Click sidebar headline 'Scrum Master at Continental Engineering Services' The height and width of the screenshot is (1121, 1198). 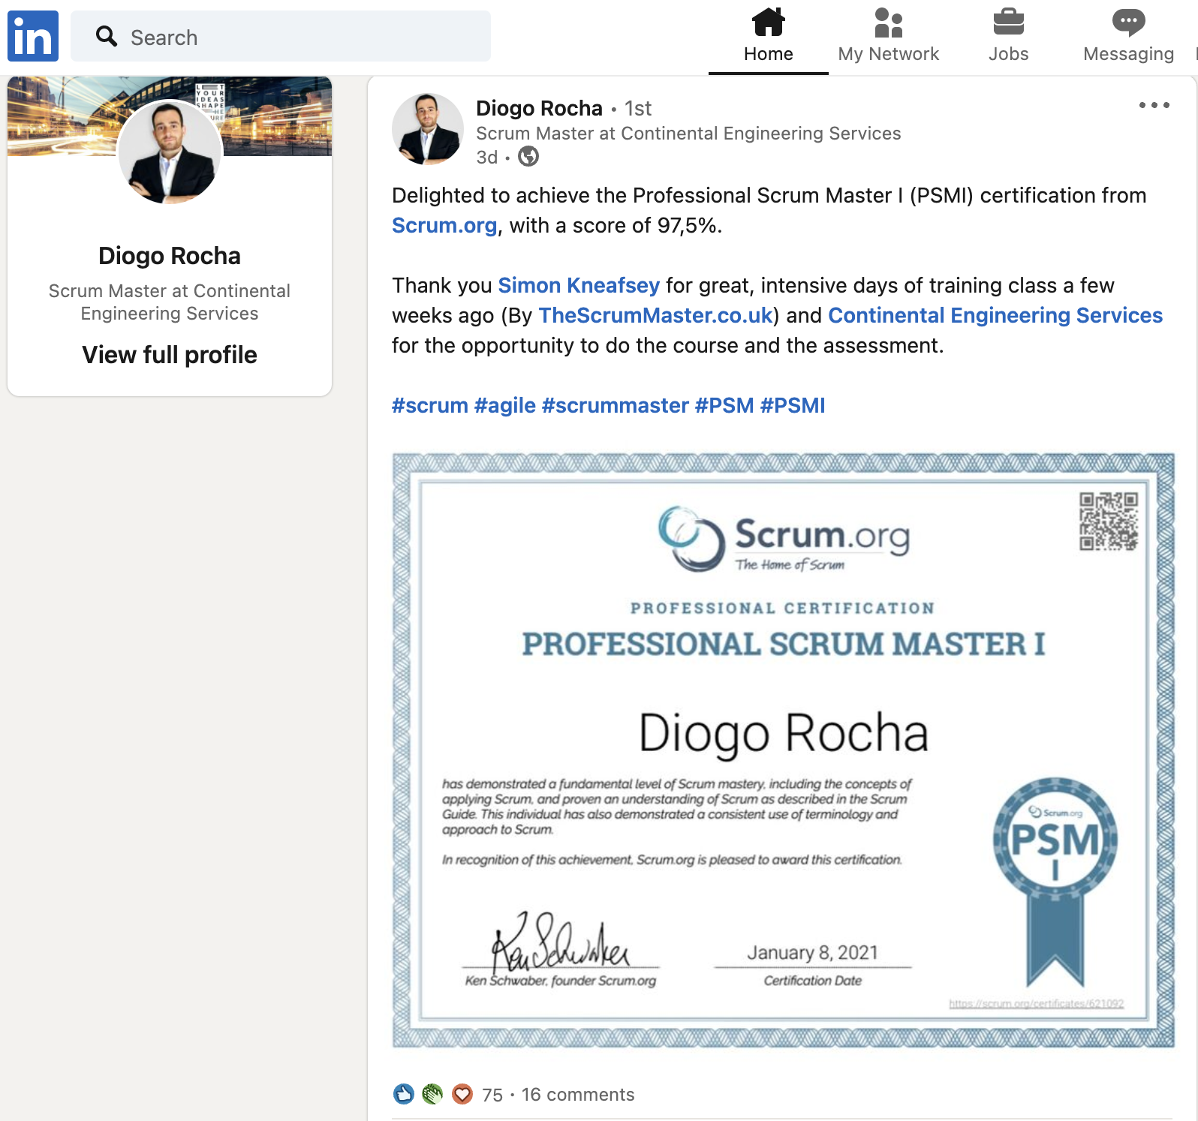click(170, 302)
